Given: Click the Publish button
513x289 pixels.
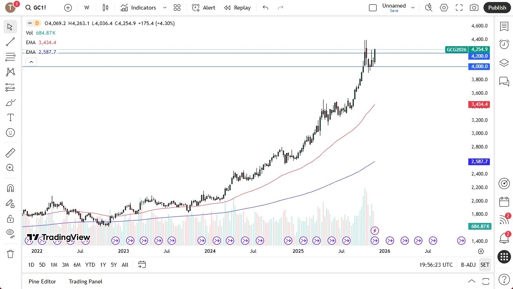Looking at the screenshot, I should pyautogui.click(x=497, y=8).
